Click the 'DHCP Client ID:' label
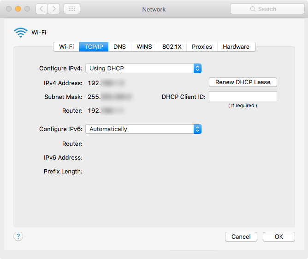Viewport: 308px width, 259px height. click(x=184, y=97)
